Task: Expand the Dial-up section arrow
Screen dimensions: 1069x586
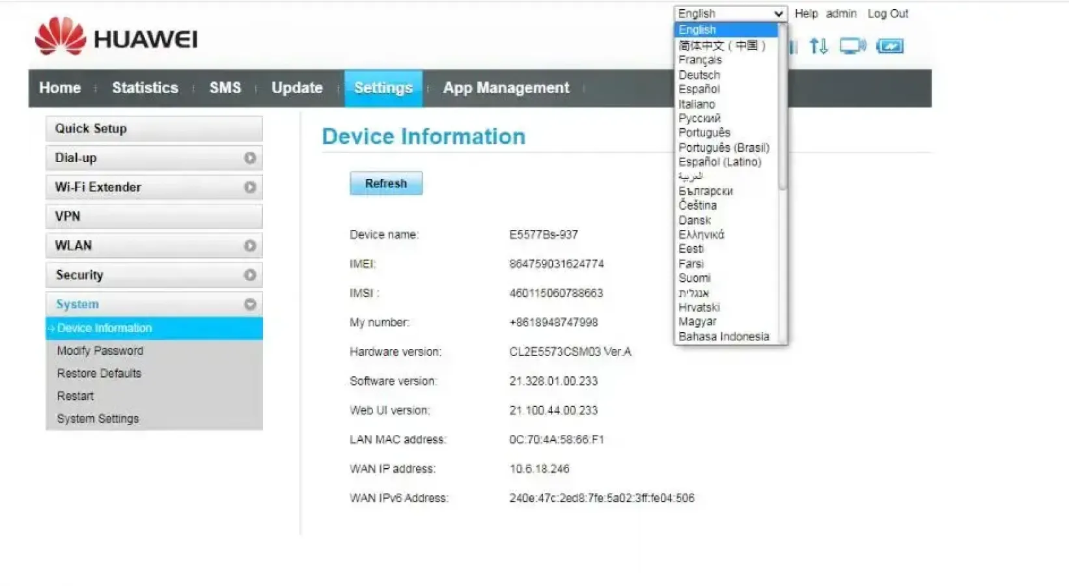Action: point(249,158)
